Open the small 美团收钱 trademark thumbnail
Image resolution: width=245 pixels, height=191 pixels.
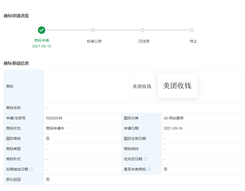[x=142, y=86]
